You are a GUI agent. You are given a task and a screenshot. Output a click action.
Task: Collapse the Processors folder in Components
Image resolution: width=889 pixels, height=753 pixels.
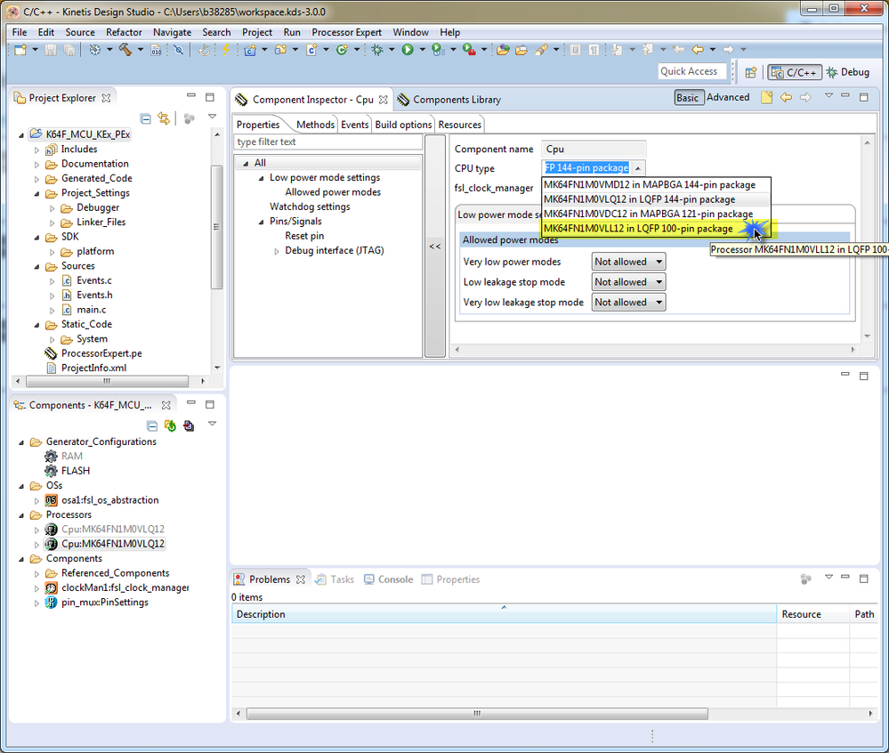pos(21,515)
